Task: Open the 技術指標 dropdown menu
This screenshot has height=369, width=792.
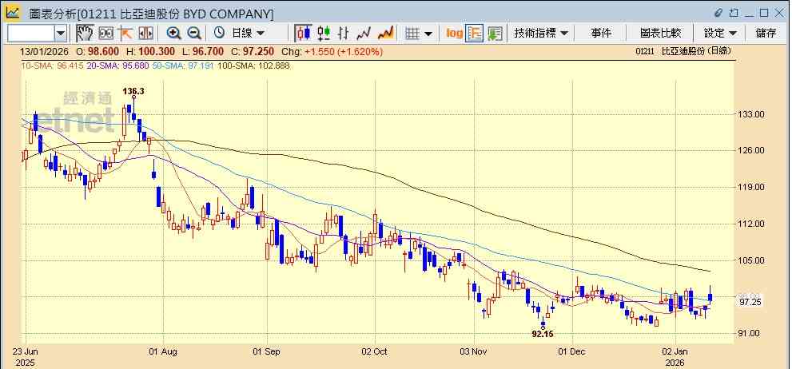Action: [541, 34]
